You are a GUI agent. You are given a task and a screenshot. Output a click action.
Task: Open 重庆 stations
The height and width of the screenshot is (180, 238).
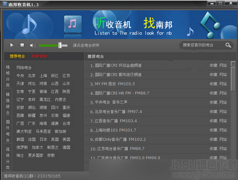(66, 107)
